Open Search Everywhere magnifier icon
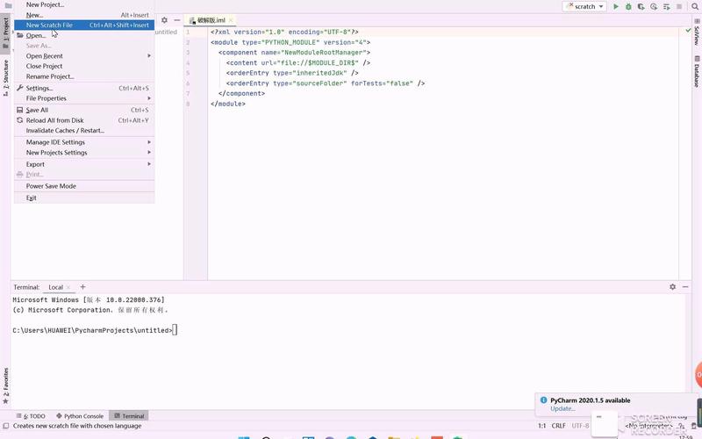The image size is (702, 439). click(695, 7)
